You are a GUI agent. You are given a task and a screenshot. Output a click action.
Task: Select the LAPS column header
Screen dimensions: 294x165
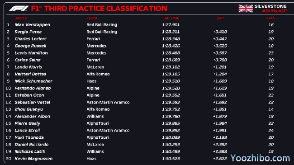tap(271, 18)
